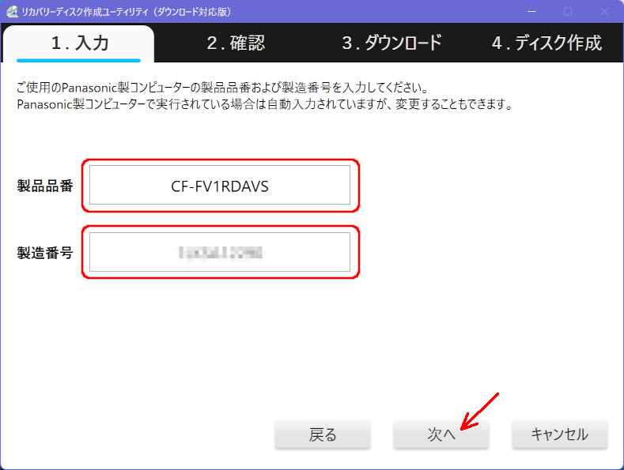The image size is (624, 470).
Task: Minimize the utility window
Action: tap(531, 12)
